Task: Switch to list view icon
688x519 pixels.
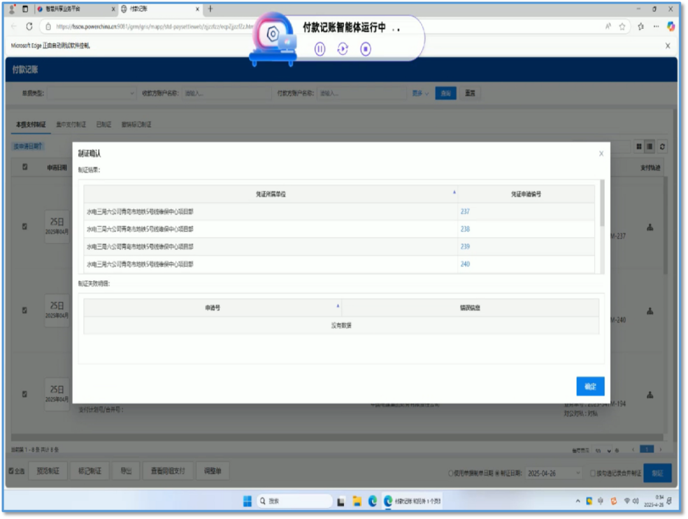Action: tap(650, 146)
